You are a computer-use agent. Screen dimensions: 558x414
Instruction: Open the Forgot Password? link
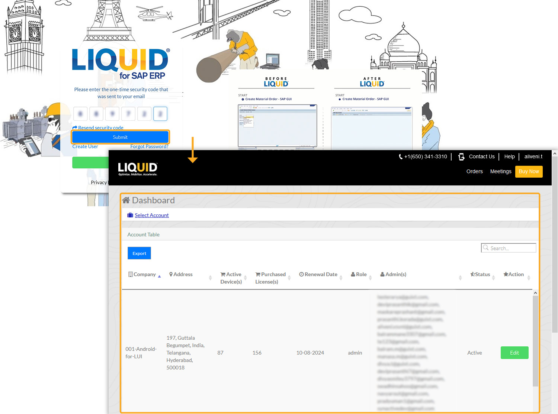click(149, 146)
